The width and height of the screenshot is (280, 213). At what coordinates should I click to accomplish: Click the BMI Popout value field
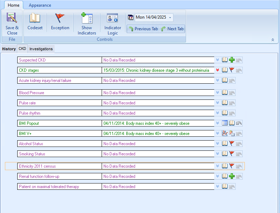click(x=158, y=123)
